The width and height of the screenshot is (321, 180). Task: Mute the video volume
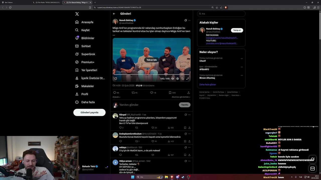point(173,78)
